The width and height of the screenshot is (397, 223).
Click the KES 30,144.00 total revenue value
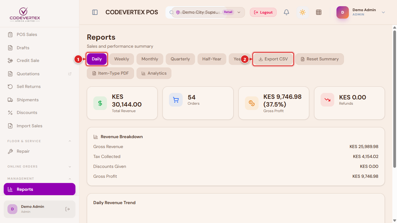[x=127, y=101]
